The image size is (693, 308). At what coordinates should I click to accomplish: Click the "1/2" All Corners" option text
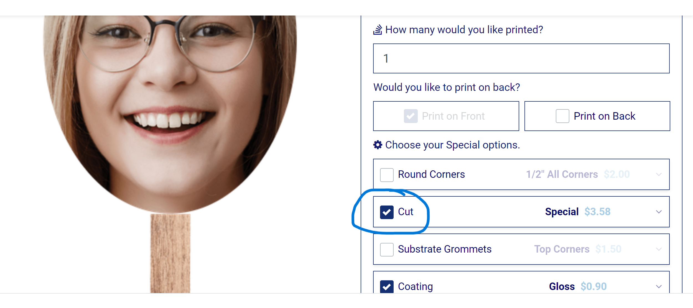tap(562, 174)
